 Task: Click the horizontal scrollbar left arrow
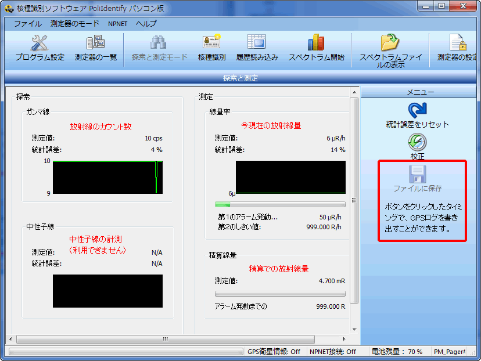click(10, 339)
